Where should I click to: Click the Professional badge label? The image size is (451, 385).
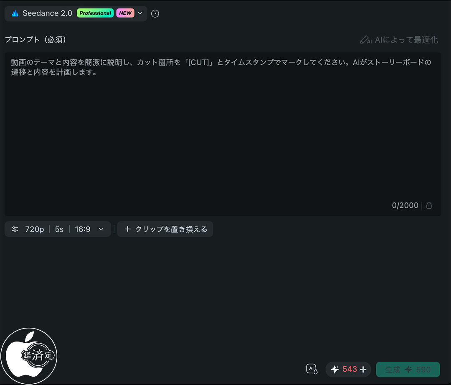point(95,13)
